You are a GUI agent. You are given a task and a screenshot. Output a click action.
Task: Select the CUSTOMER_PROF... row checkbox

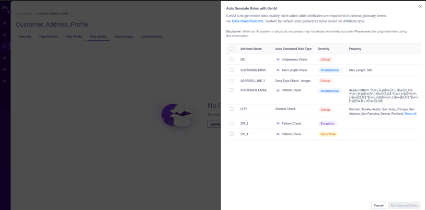pos(232,70)
